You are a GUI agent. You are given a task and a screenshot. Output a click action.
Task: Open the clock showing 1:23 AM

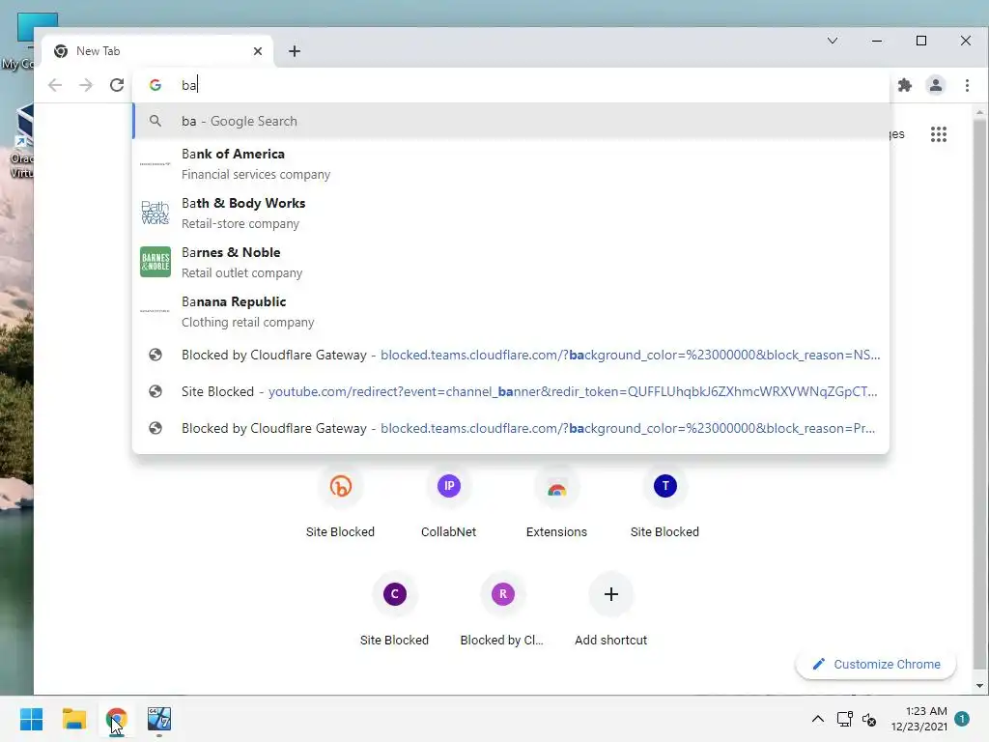[x=918, y=719]
